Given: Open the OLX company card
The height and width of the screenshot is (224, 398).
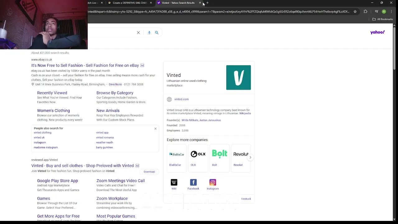Looking at the screenshot, I should pyautogui.click(x=198, y=158).
